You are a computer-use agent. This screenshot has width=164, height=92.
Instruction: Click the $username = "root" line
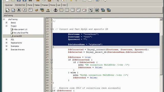coord(80,37)
